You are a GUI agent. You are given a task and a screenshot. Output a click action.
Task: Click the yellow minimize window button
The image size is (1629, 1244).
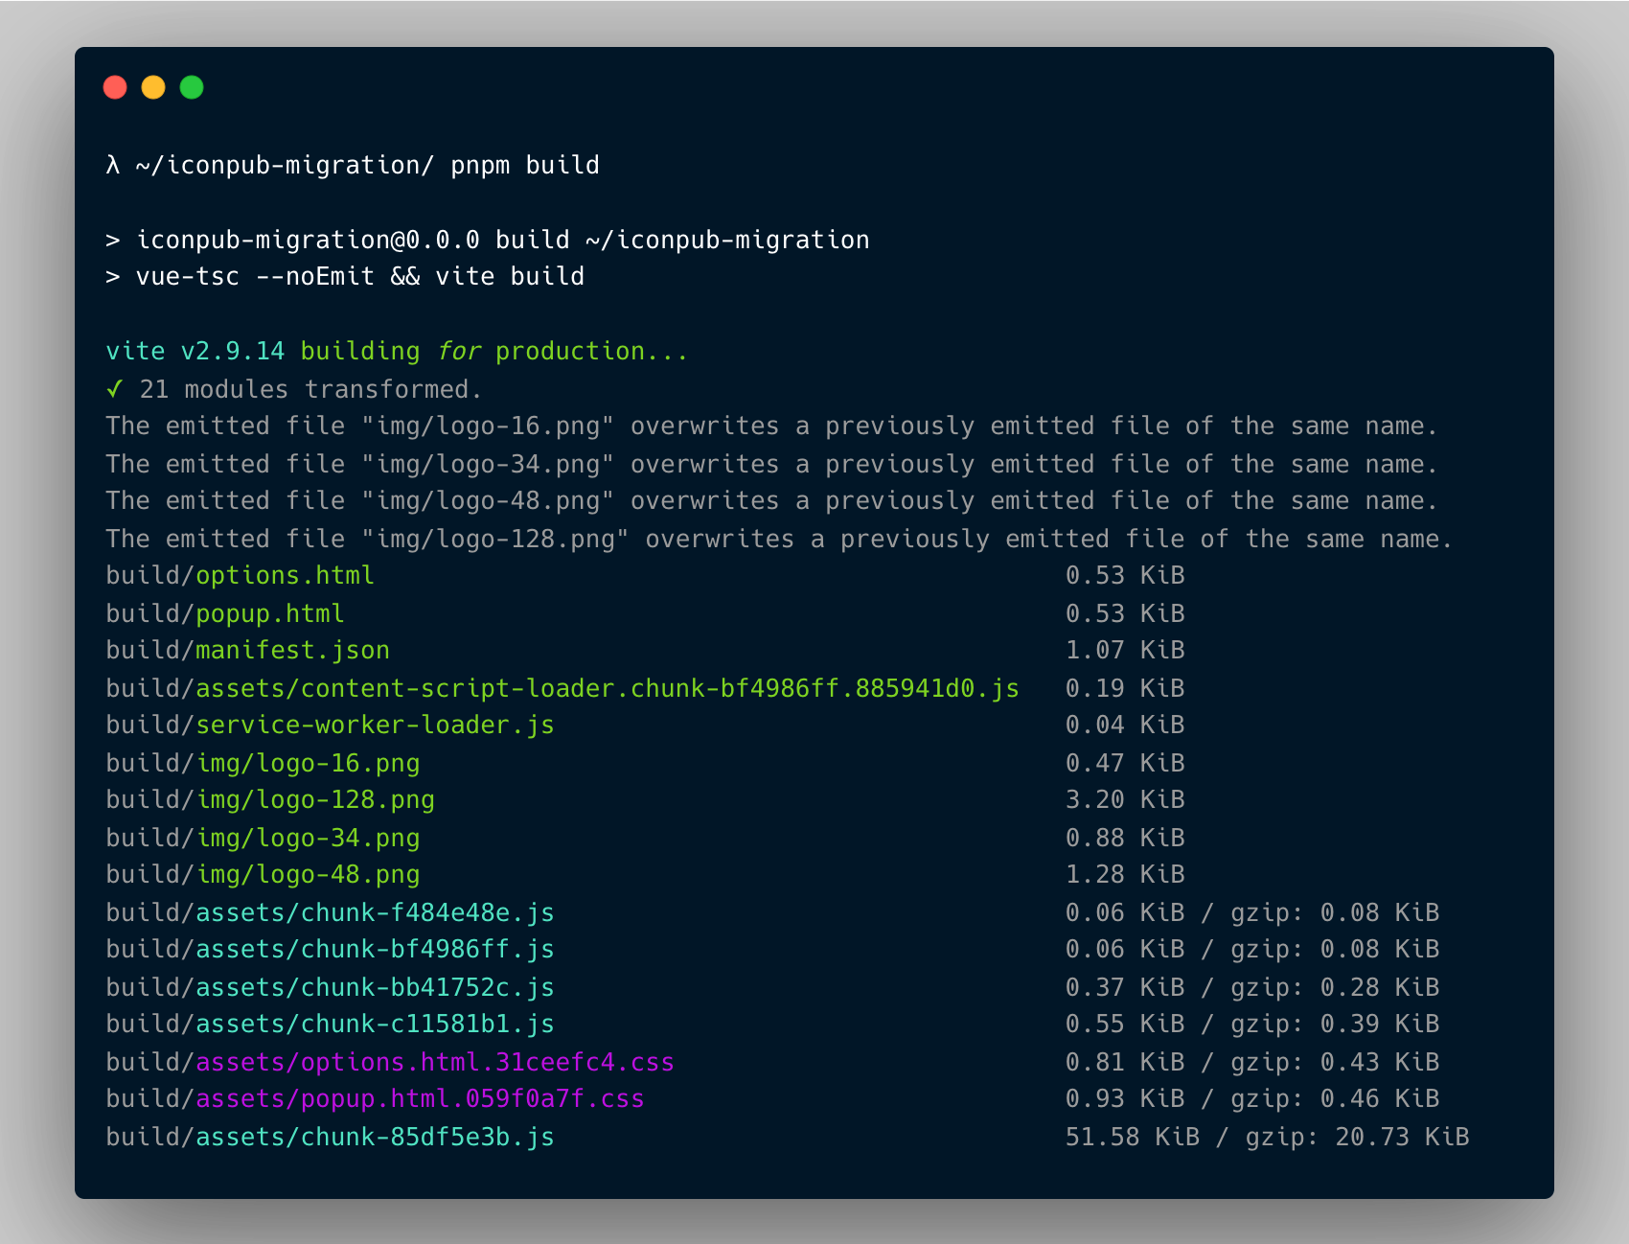(x=153, y=87)
